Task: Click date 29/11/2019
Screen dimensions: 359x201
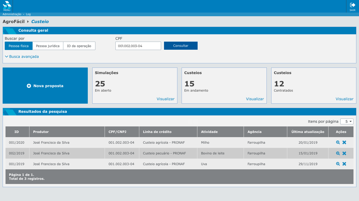Action: tap(308, 164)
